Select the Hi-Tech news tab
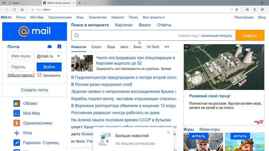Screen dimensions: 269x151 tap(153, 47)
